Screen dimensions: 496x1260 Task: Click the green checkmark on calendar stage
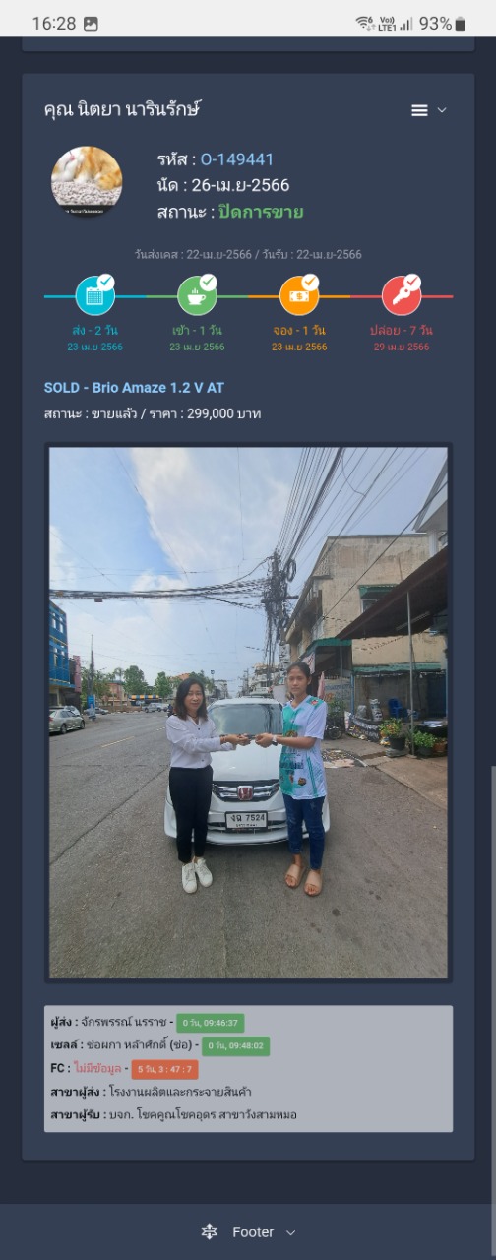pos(106,283)
